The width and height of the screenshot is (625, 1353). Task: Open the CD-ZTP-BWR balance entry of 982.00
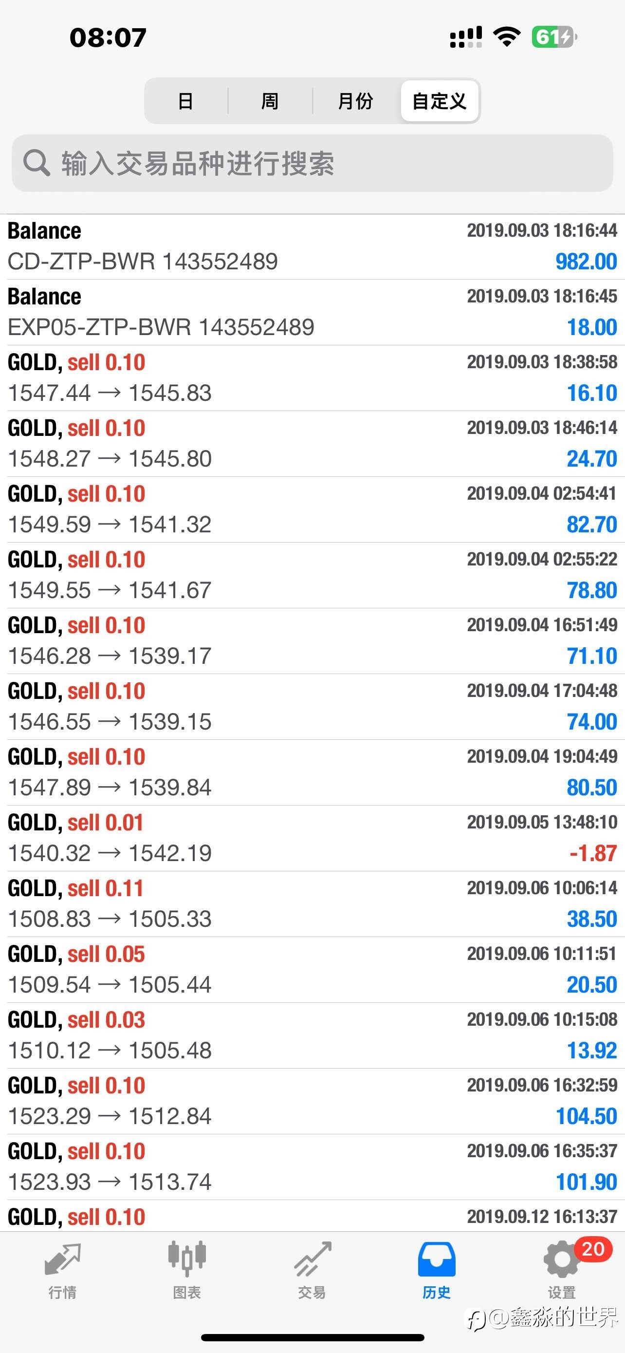[312, 247]
